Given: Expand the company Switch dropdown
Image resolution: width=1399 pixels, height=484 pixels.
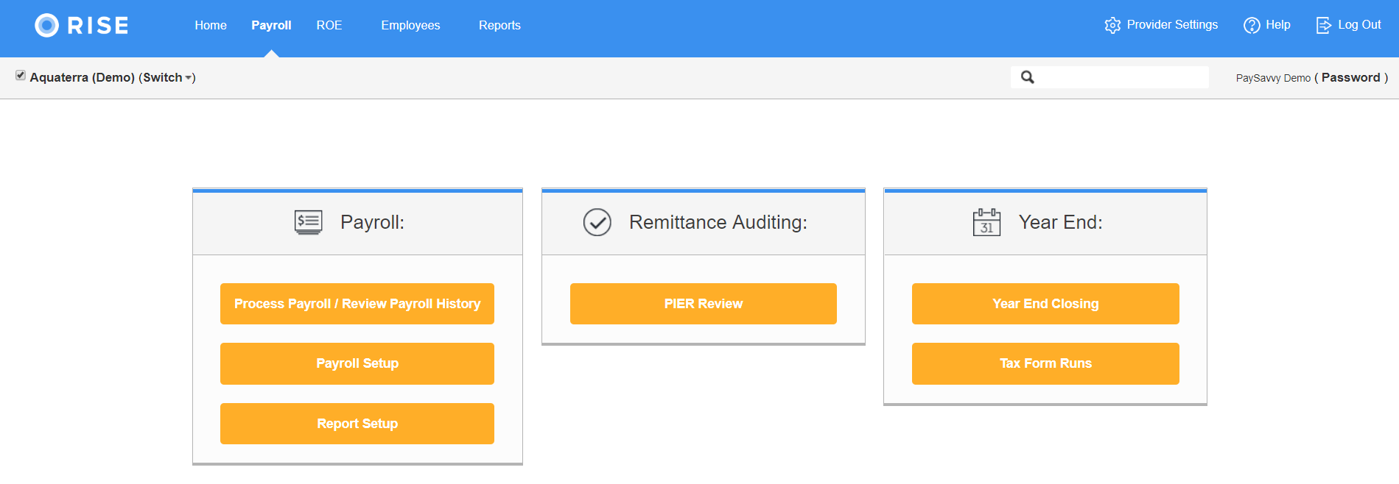Looking at the screenshot, I should (x=167, y=78).
